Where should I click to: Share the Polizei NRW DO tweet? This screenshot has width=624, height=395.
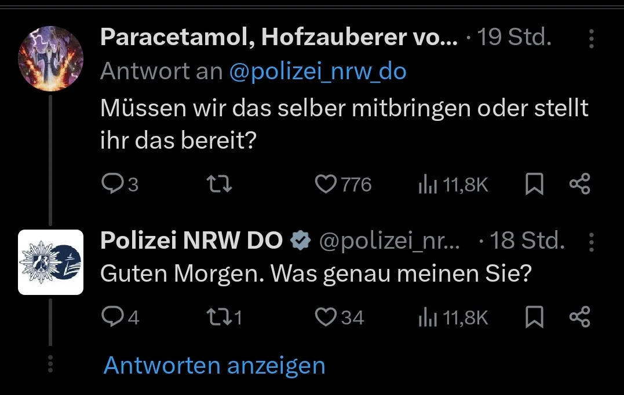[x=579, y=317]
